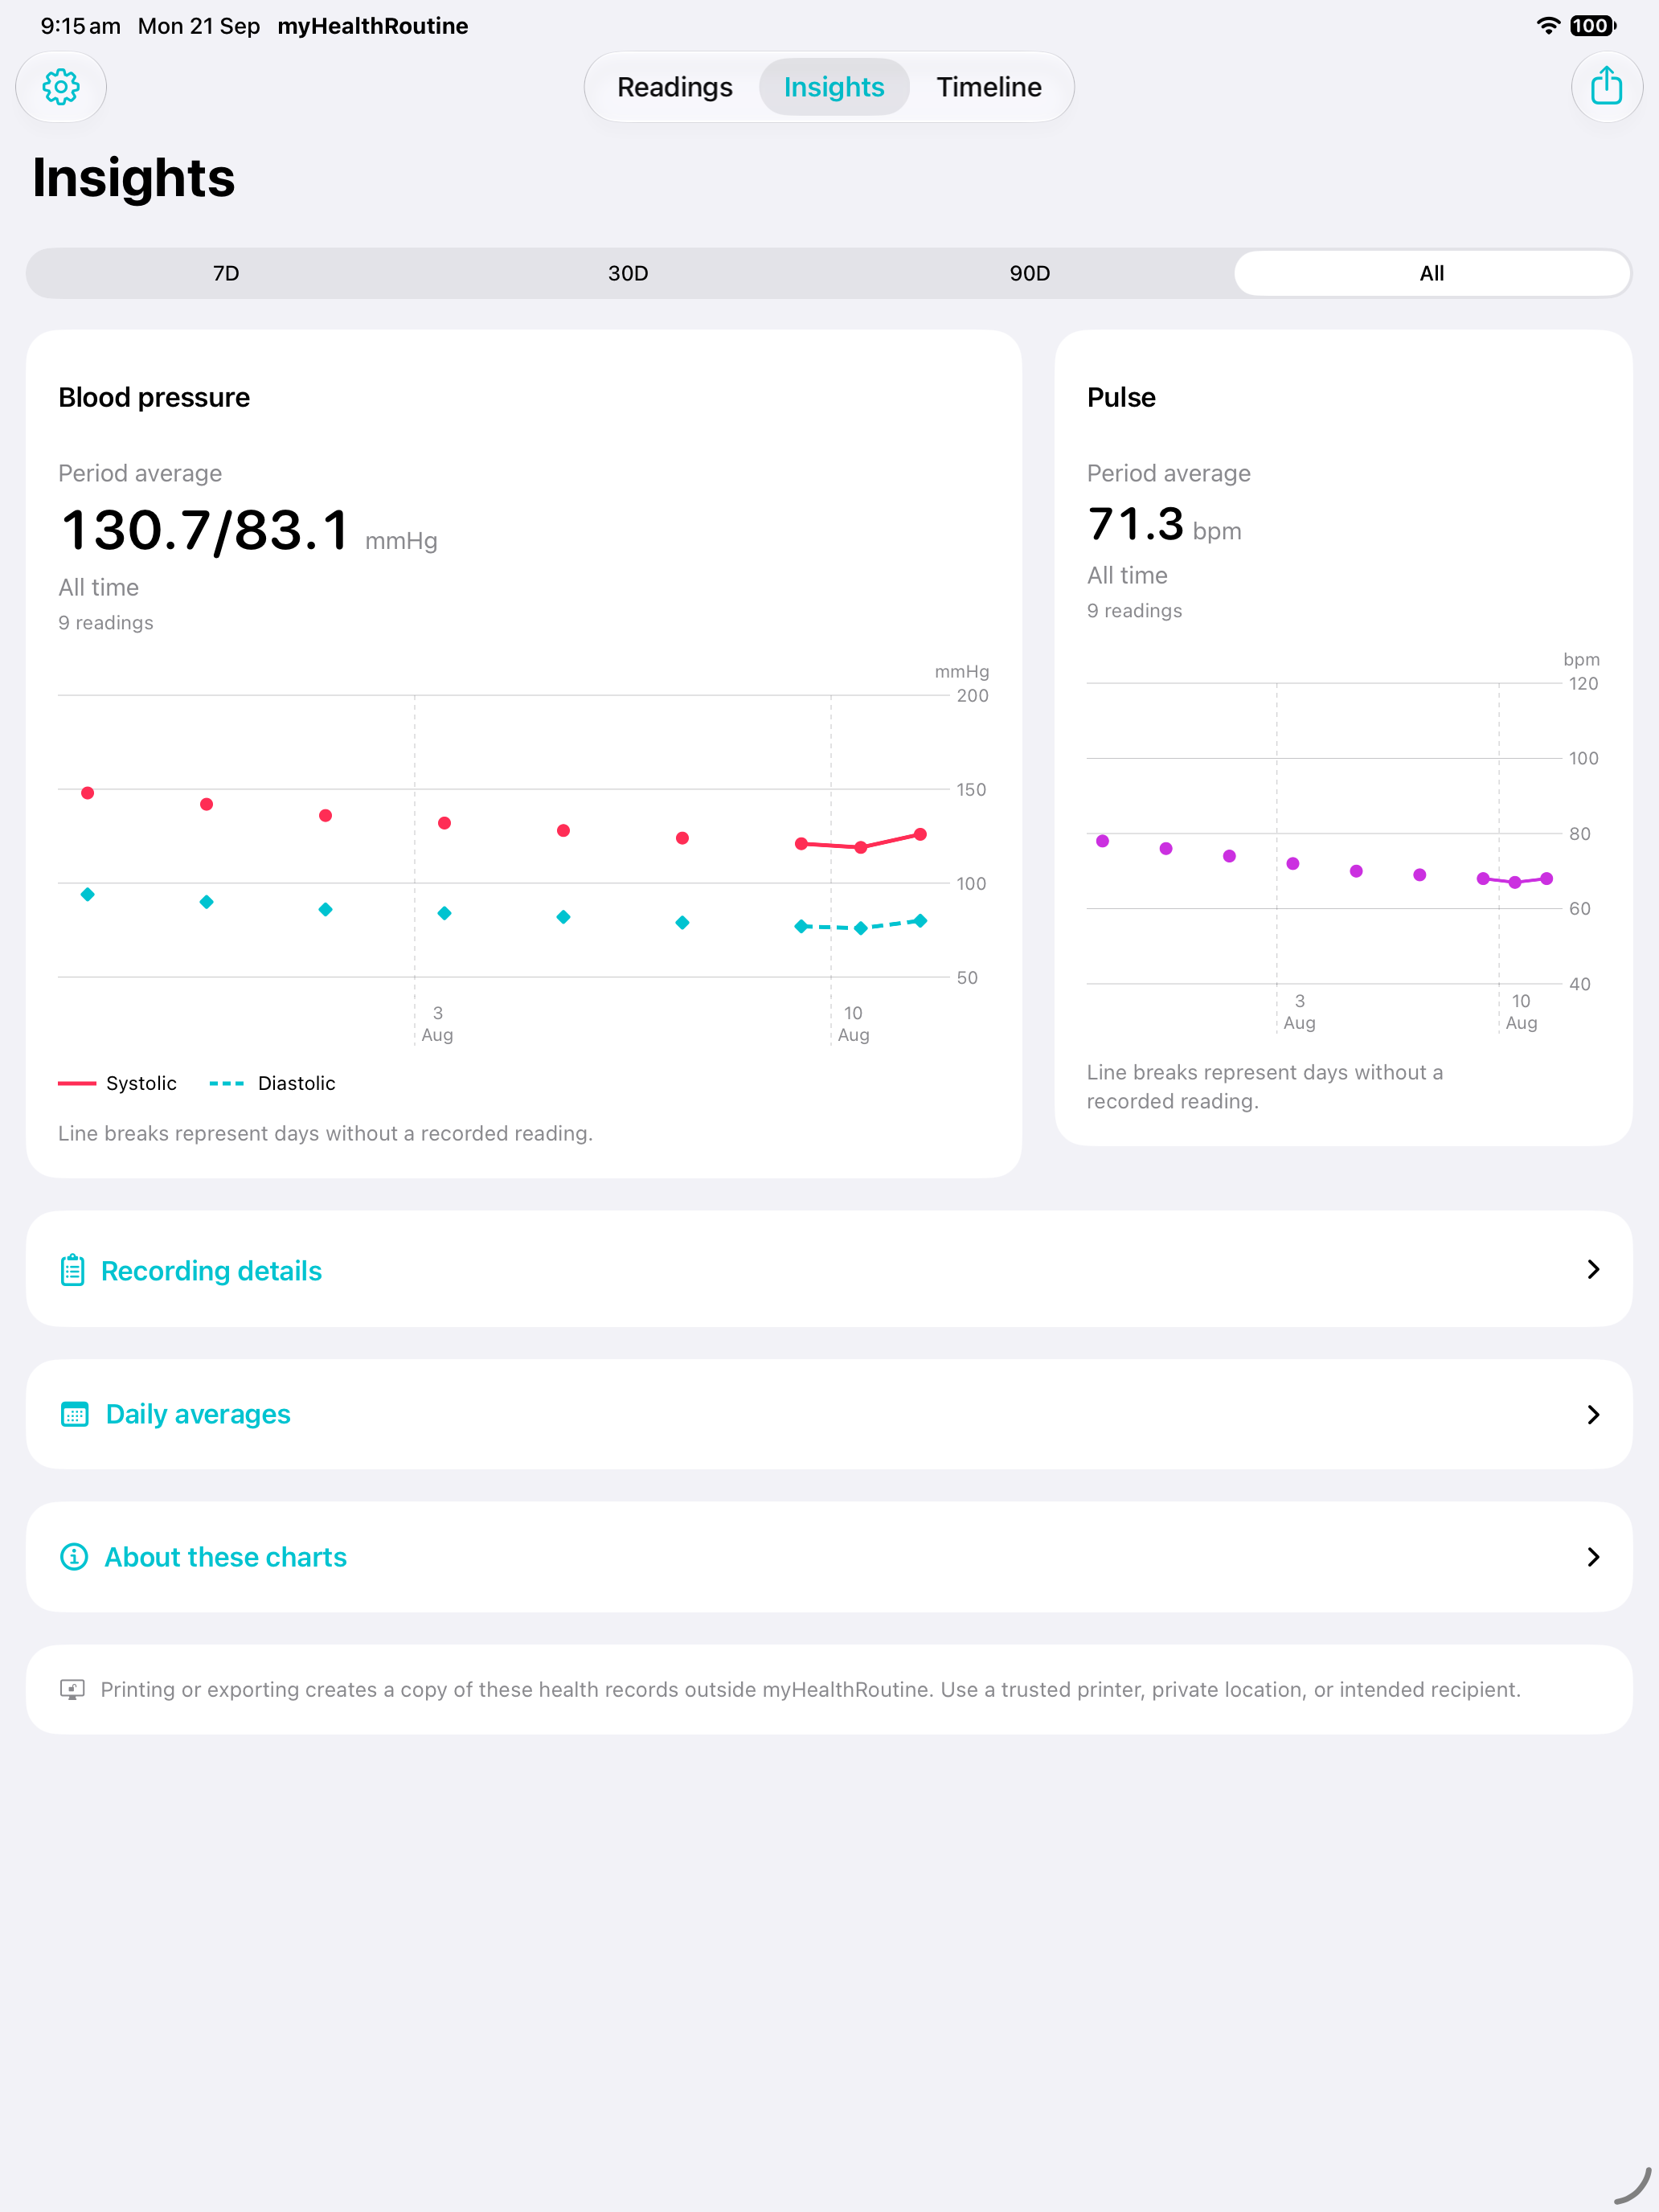Tap the first diastolic data point
The image size is (1659, 2212).
[88, 894]
